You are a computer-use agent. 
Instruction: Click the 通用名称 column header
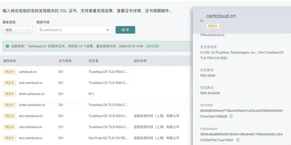[10, 61]
